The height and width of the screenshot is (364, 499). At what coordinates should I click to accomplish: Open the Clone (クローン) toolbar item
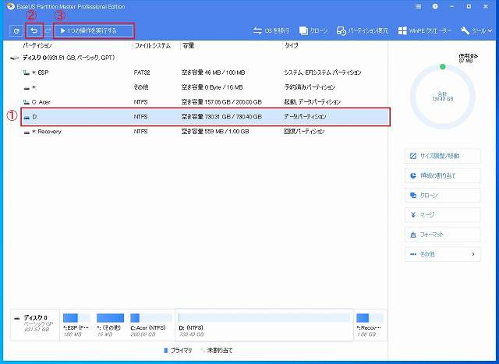click(313, 31)
